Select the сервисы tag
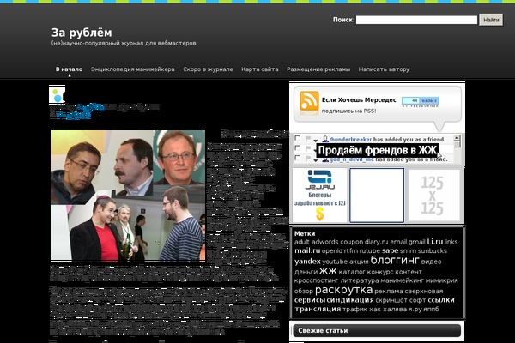The width and height of the screenshot is (515, 343). coord(310,300)
